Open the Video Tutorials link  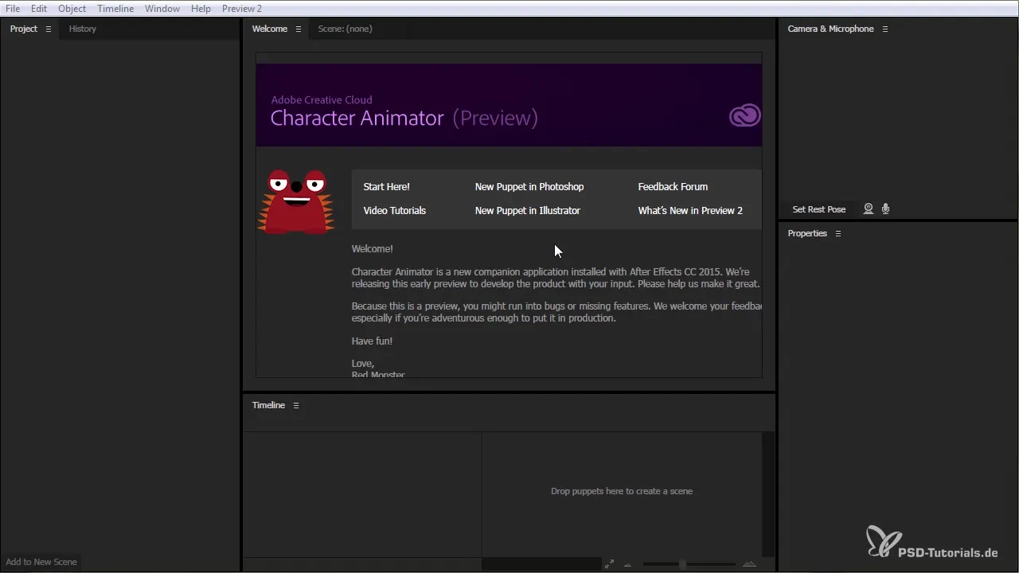tap(395, 211)
